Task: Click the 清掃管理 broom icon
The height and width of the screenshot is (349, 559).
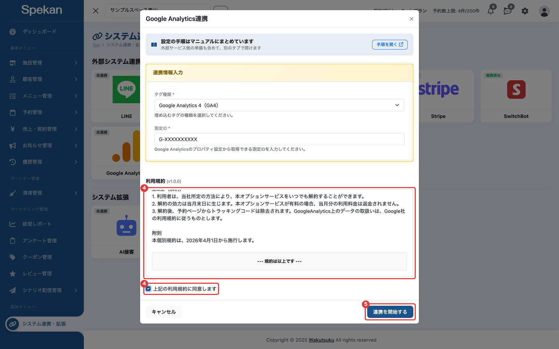Action: coord(13,193)
